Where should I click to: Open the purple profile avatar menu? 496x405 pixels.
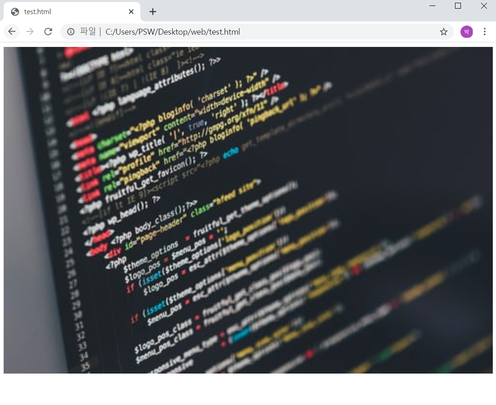tap(466, 31)
